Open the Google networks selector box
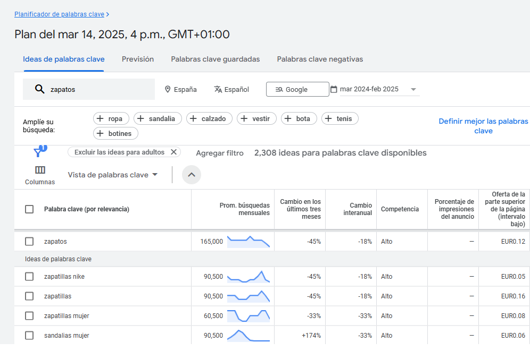530x351 pixels. [297, 89]
